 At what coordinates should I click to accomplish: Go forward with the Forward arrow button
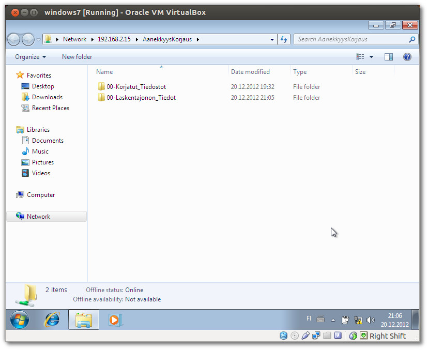(x=28, y=39)
